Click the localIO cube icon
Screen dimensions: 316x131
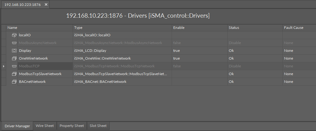click(14, 35)
